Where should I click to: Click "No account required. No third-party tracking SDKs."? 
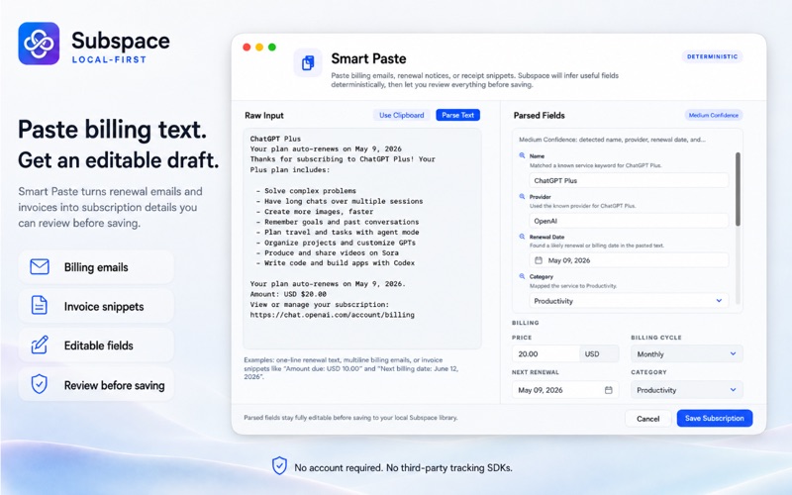(403, 467)
